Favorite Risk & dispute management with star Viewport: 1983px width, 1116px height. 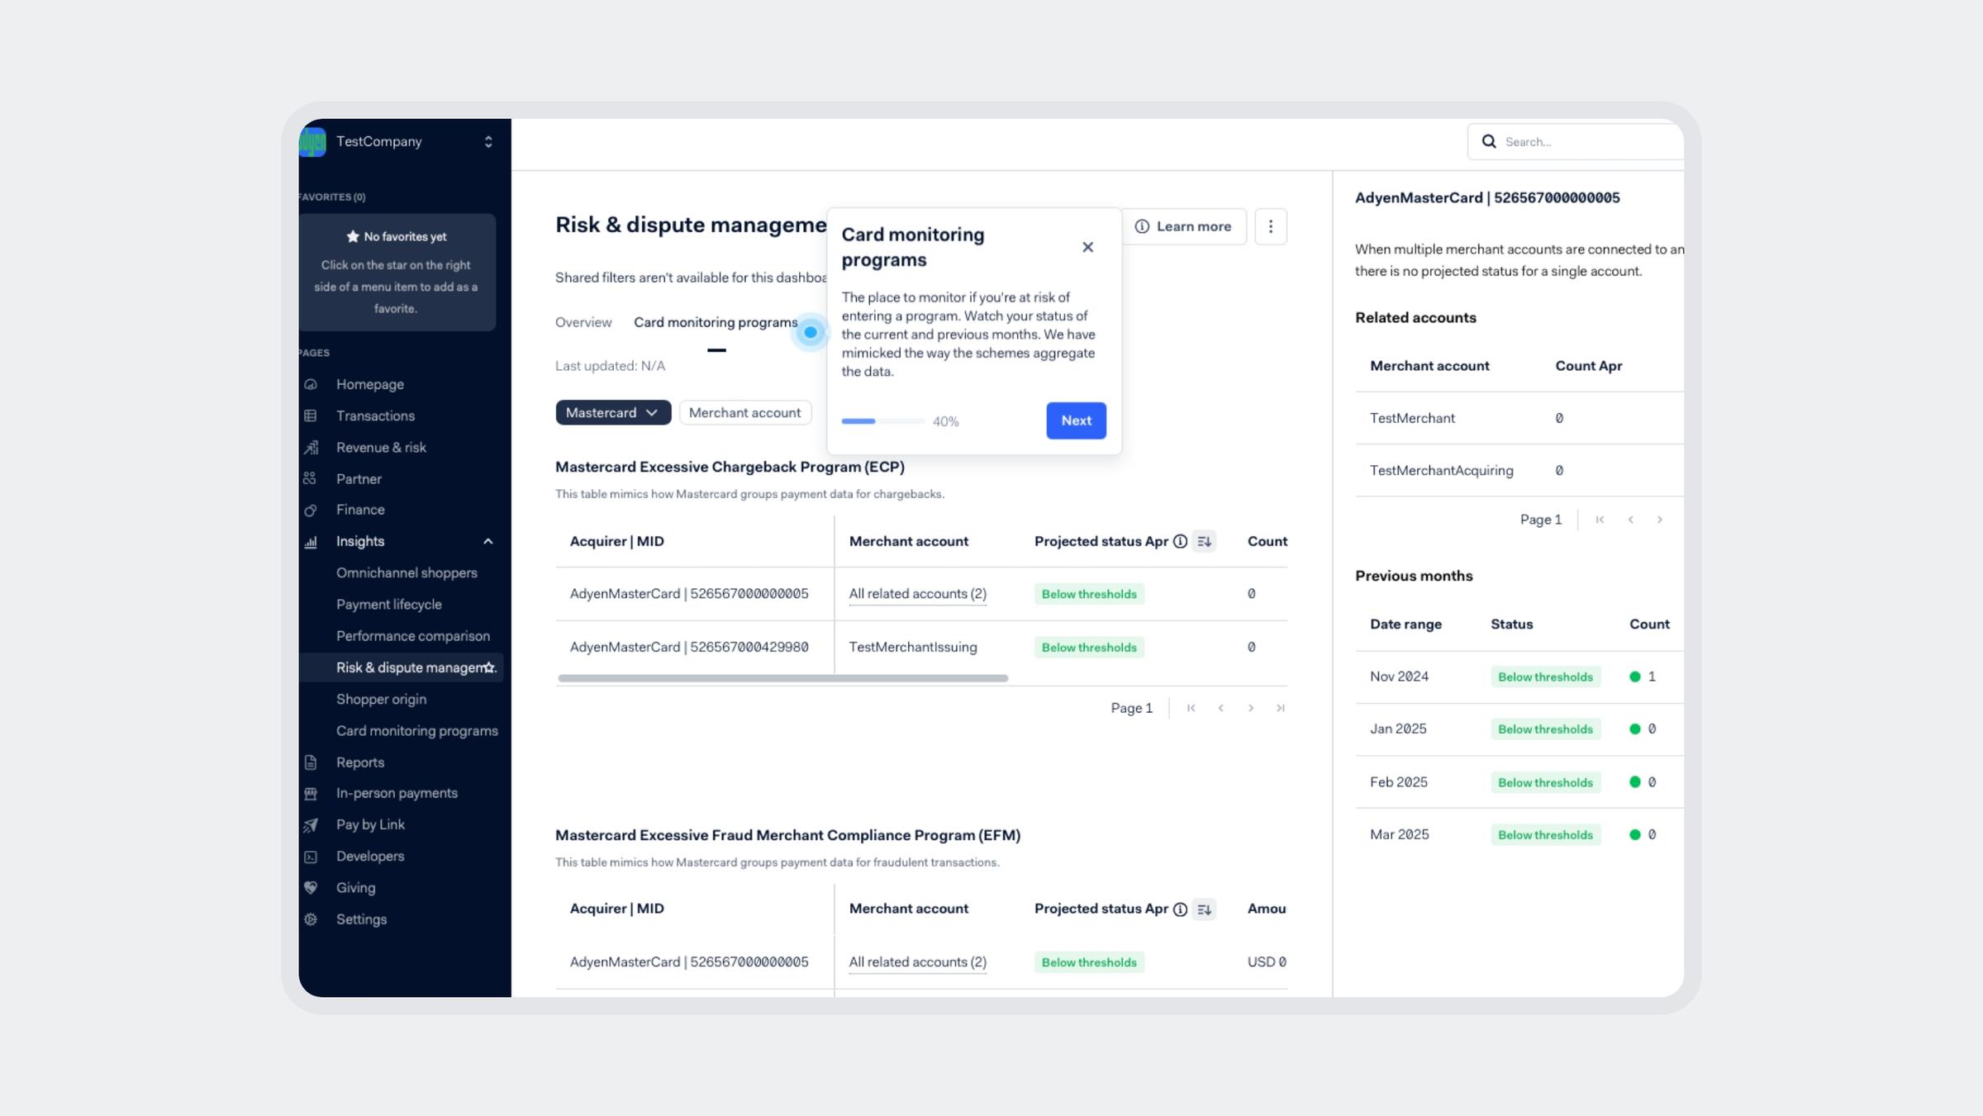tap(488, 667)
